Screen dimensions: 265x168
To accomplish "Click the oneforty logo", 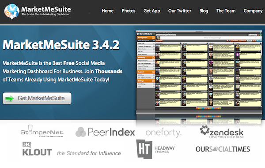I will click(163, 133).
